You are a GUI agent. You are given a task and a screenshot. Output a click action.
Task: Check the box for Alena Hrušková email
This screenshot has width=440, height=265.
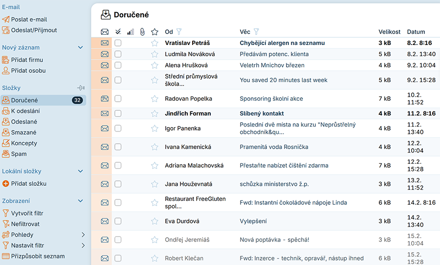pos(118,65)
